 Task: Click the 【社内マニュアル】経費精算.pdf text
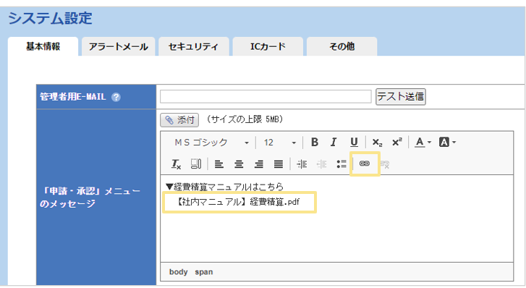(x=237, y=202)
